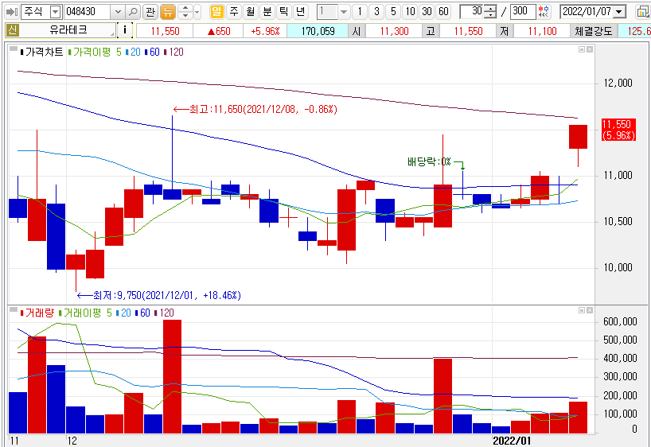
Task: Select the 60 interval button
Action: click(x=444, y=12)
